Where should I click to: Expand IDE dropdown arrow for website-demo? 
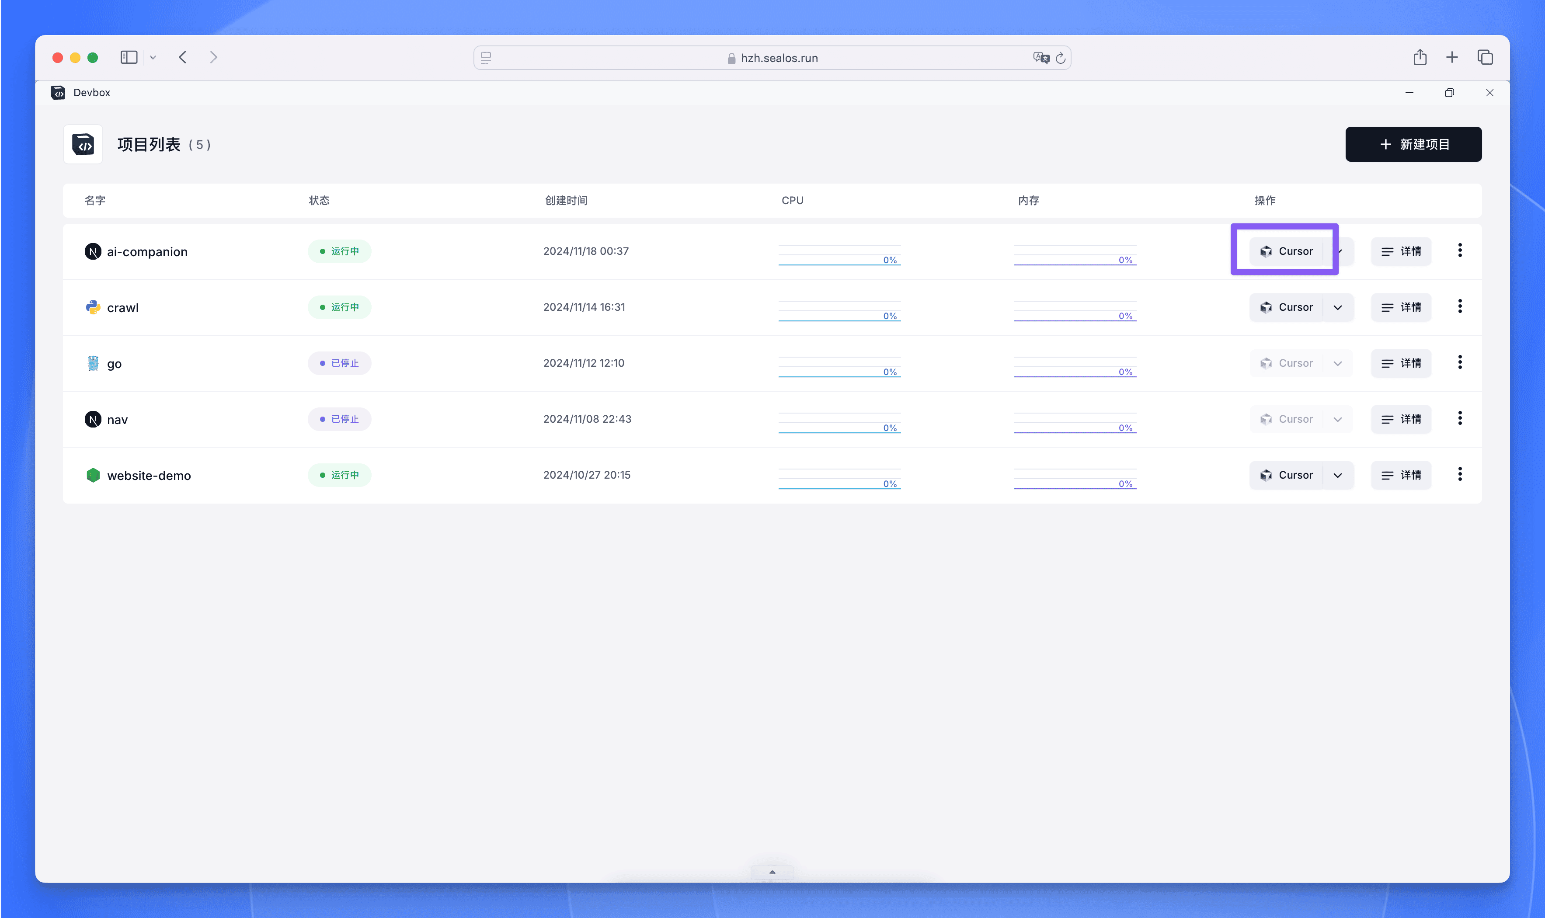tap(1338, 475)
